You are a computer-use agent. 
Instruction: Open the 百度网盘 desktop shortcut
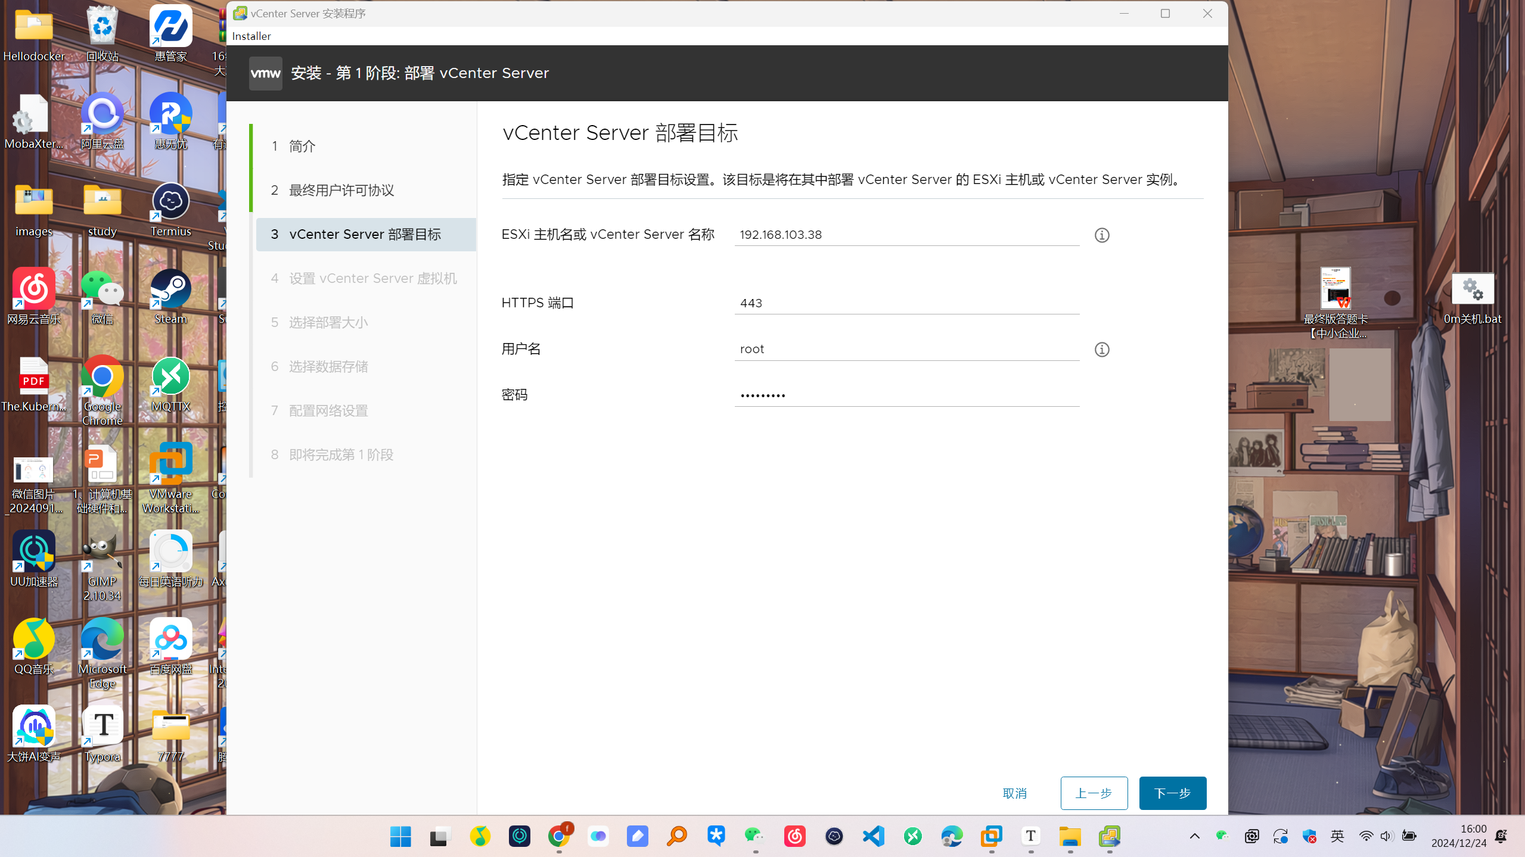point(171,647)
